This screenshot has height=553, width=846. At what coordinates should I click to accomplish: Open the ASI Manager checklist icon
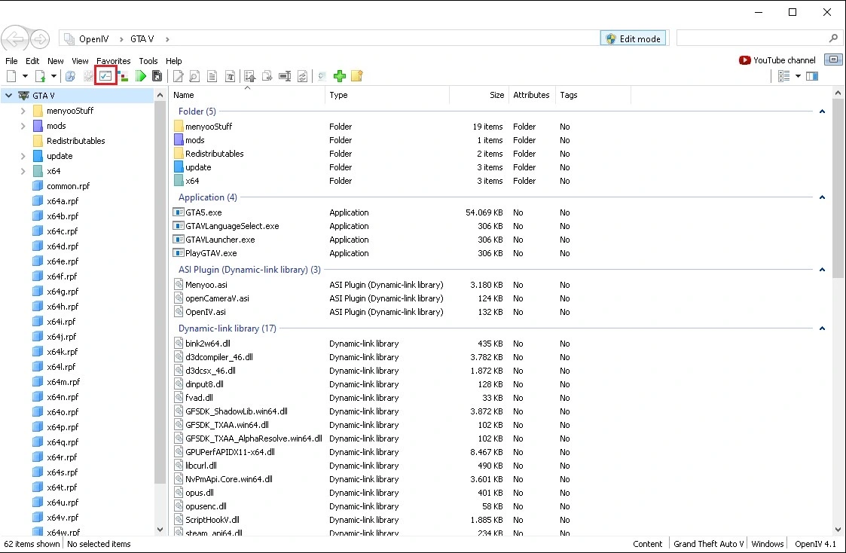[105, 76]
